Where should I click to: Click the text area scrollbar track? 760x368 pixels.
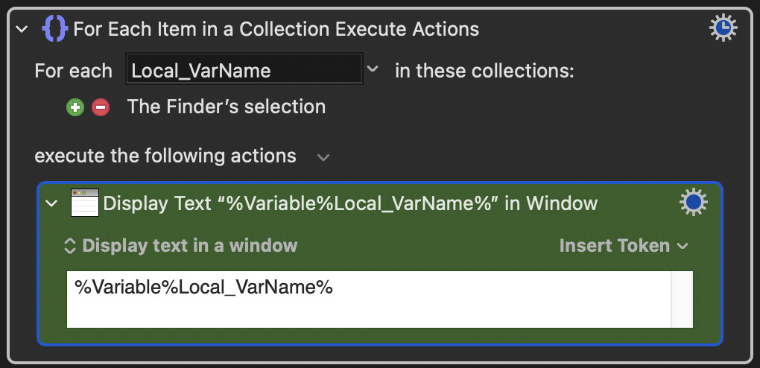coord(682,299)
